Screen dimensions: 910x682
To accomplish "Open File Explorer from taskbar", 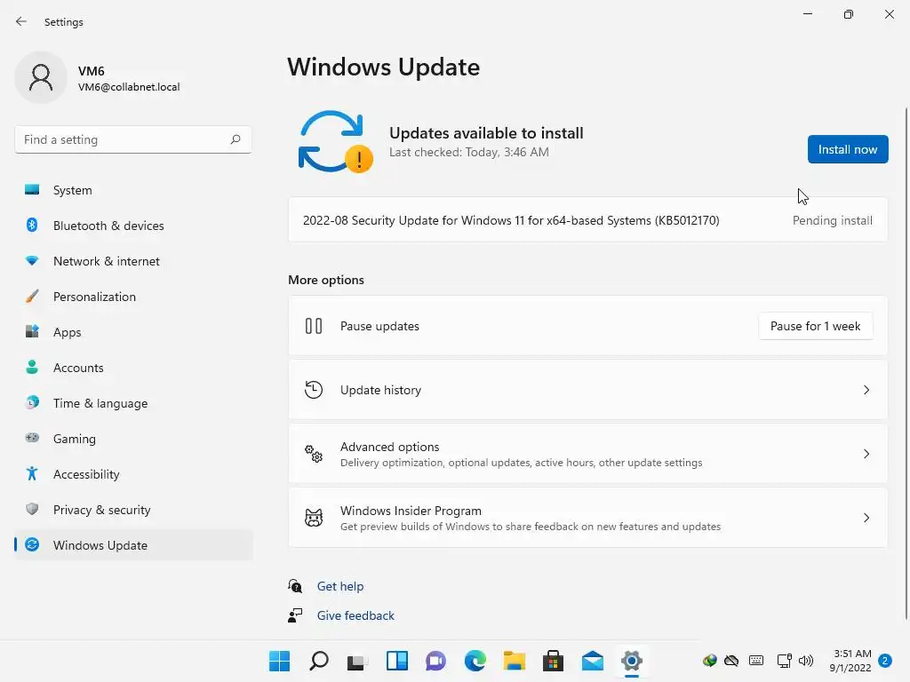I will (x=515, y=661).
